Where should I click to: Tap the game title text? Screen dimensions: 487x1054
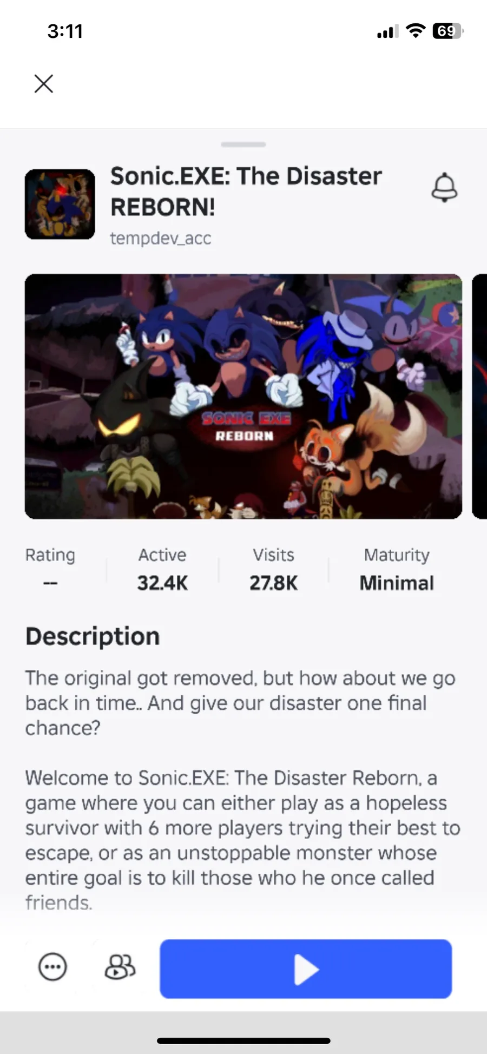[x=246, y=191]
